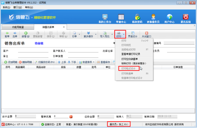
Task: Open 我的工作台 workbench icon
Action: 105,17
